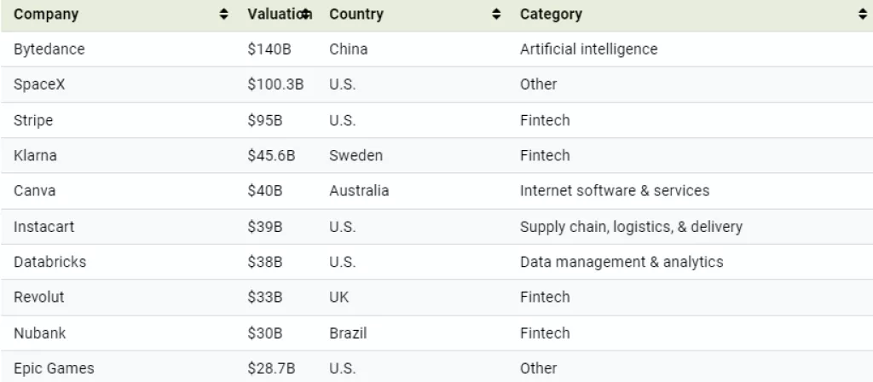Sort table by Company header text

pyautogui.click(x=46, y=14)
